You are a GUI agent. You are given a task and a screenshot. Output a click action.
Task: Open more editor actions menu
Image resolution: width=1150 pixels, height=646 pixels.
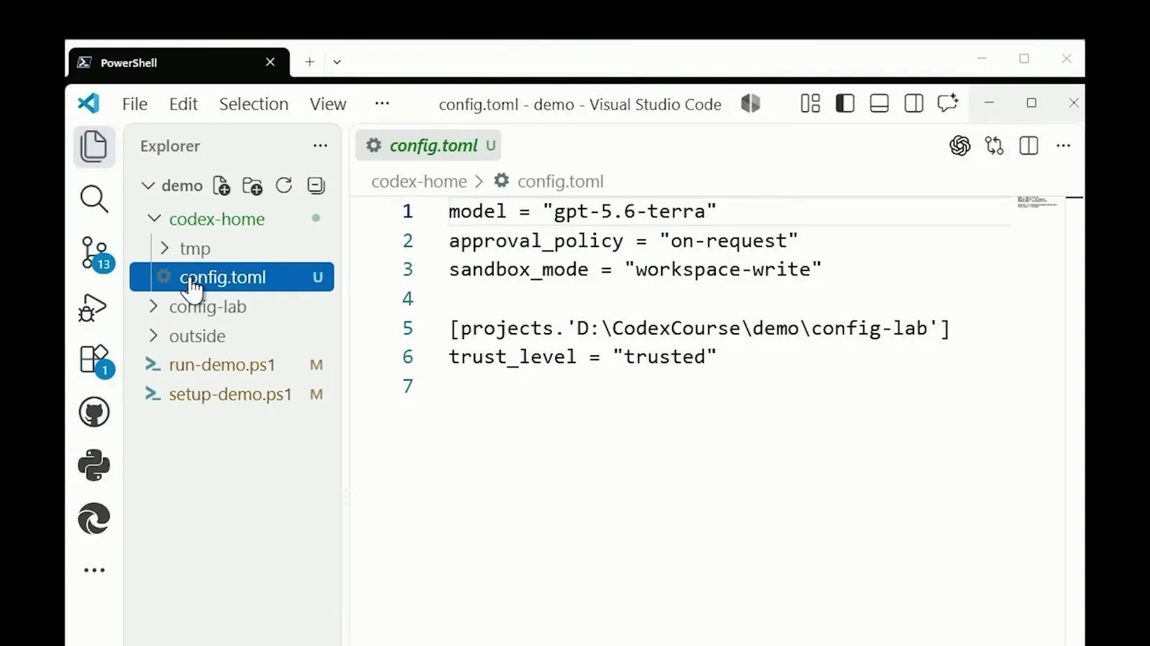(1063, 146)
